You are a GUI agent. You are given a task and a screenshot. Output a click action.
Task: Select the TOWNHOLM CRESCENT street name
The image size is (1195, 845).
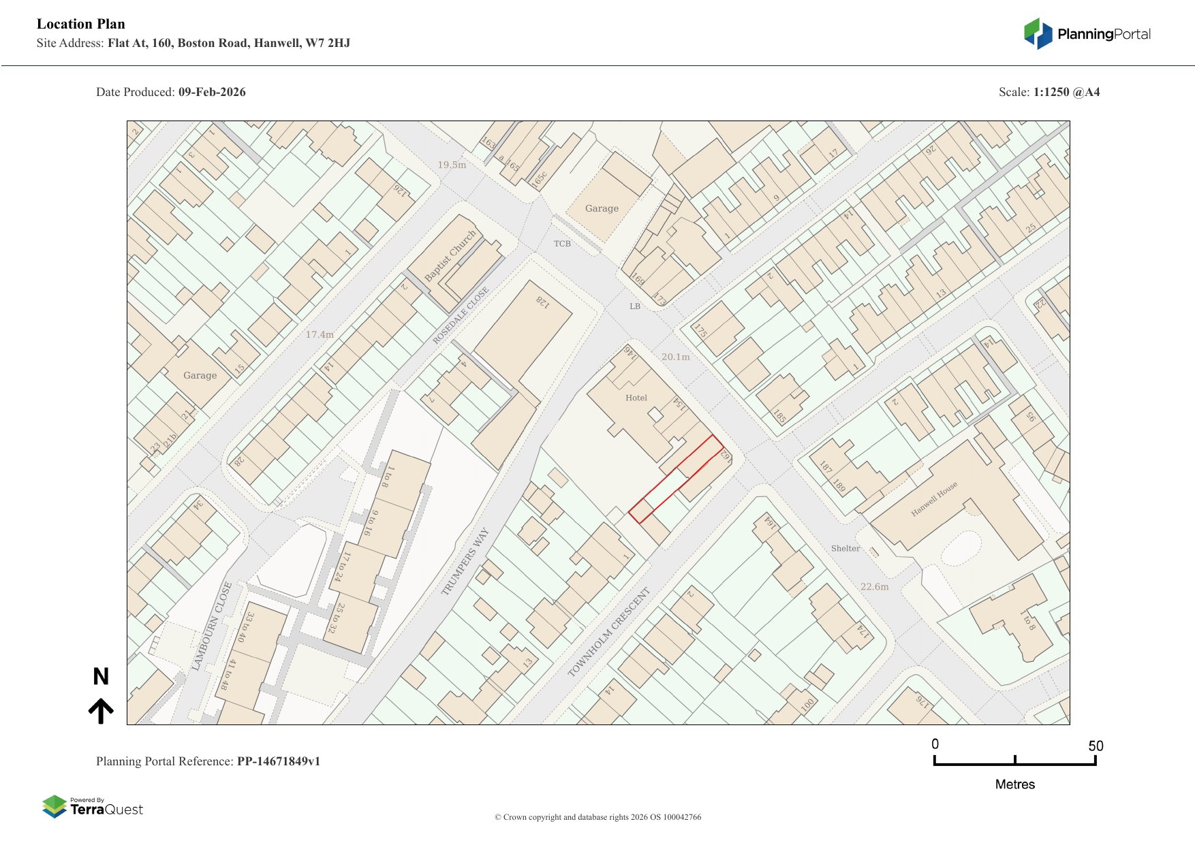[x=609, y=631]
